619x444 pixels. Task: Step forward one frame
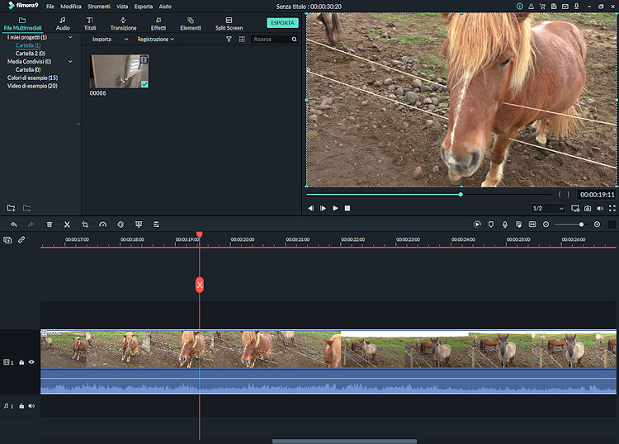(x=323, y=209)
